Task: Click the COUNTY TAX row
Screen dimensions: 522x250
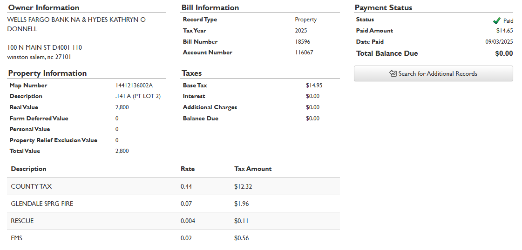Action: (173, 186)
